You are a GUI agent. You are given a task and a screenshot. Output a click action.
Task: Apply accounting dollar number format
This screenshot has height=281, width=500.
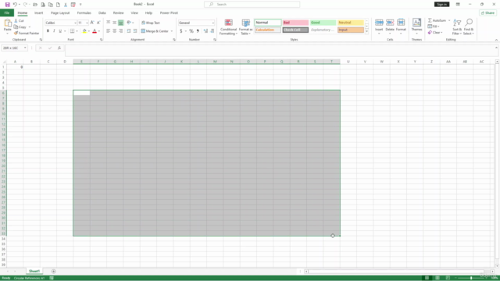coord(181,31)
